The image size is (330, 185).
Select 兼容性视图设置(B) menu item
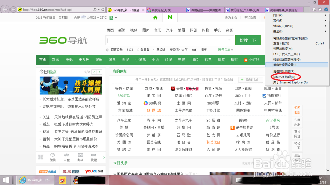tap(297, 65)
